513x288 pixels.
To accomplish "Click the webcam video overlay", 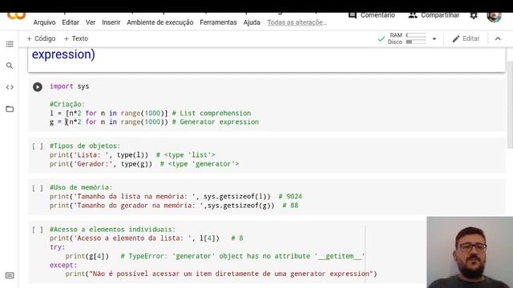I will 470,252.
